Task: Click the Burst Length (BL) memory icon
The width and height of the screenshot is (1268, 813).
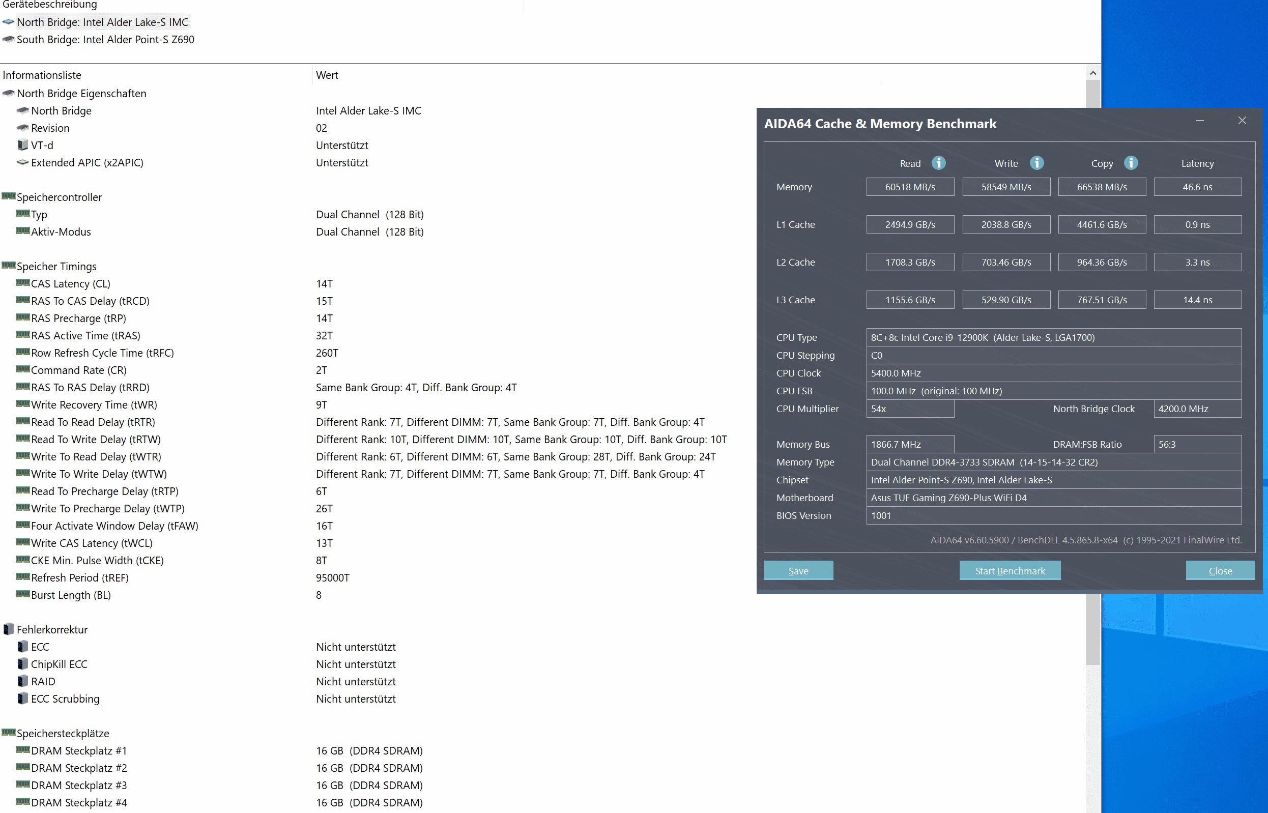Action: tap(23, 594)
